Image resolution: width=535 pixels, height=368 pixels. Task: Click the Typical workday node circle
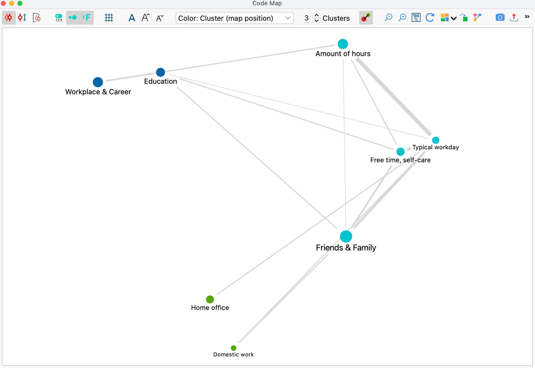436,140
